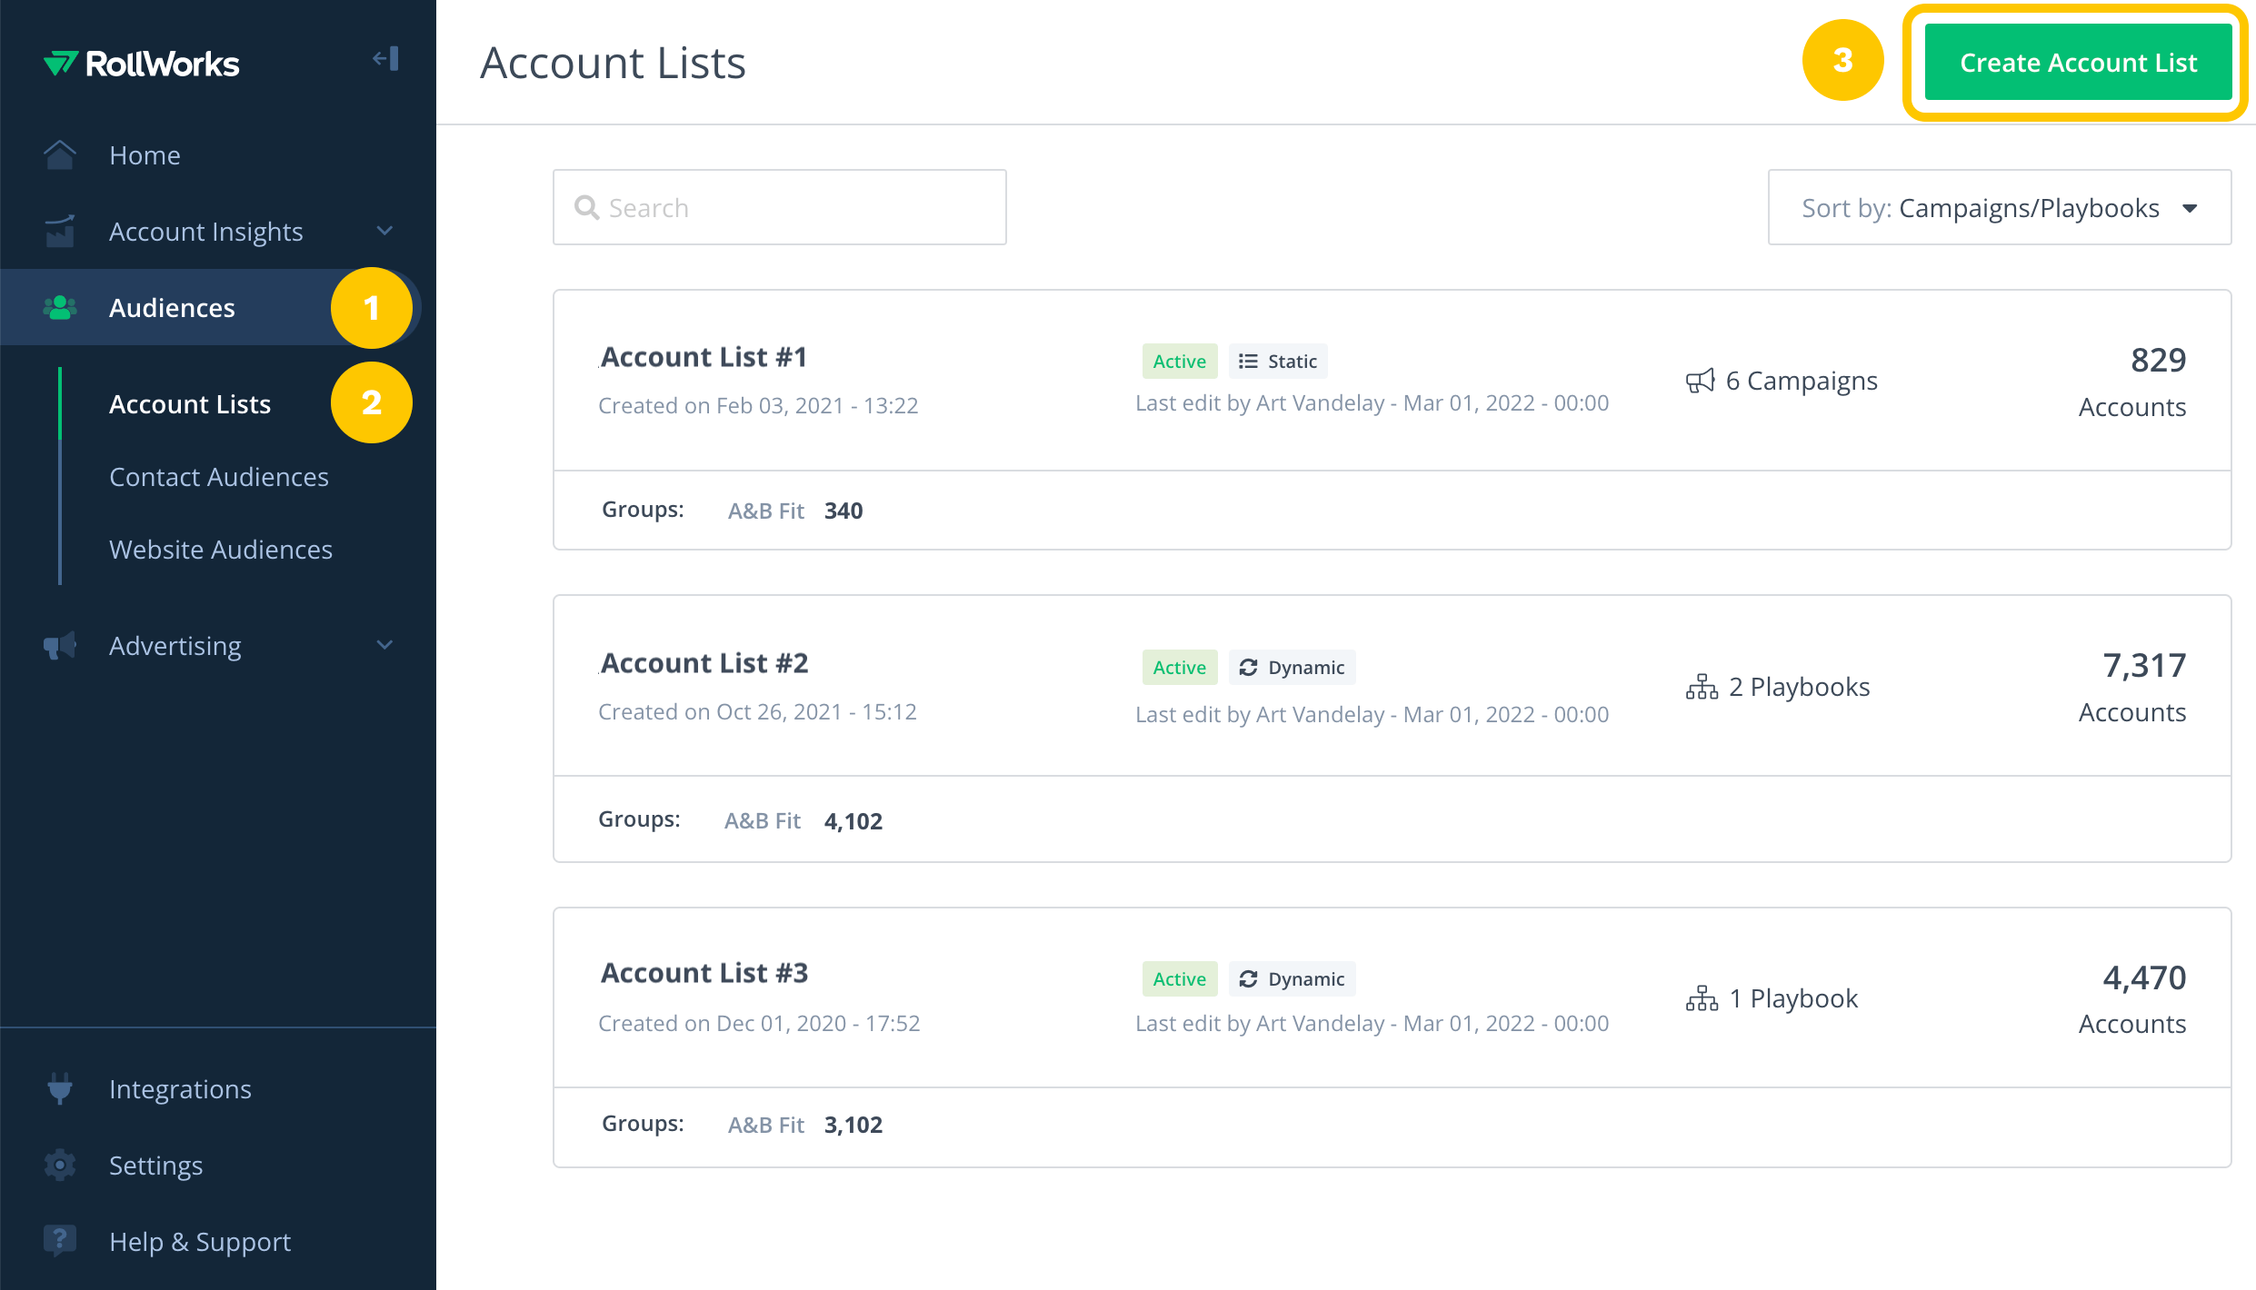Expand the Account Insights chevron

coord(385,232)
